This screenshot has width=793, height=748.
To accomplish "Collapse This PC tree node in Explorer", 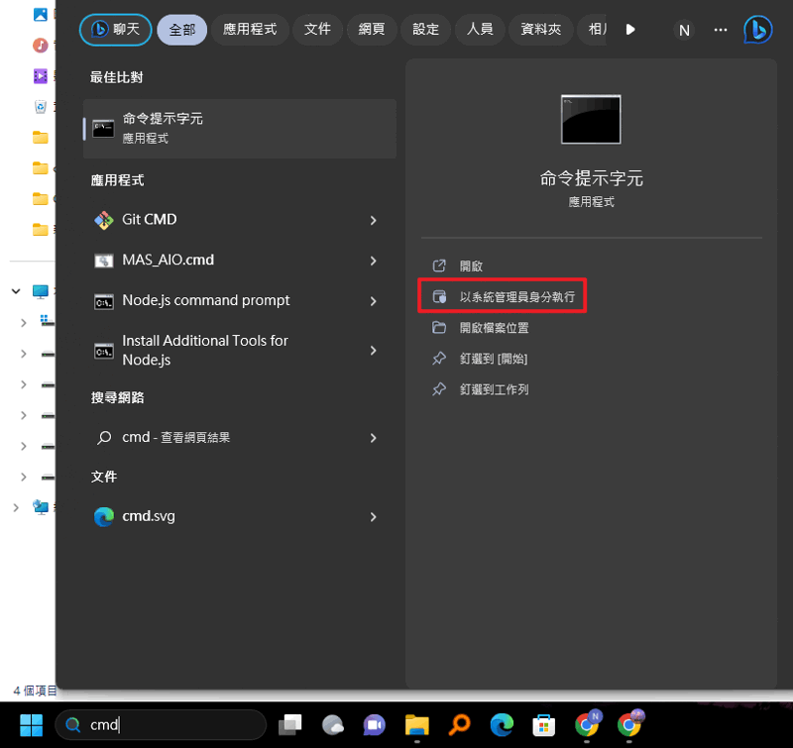I will 16,291.
